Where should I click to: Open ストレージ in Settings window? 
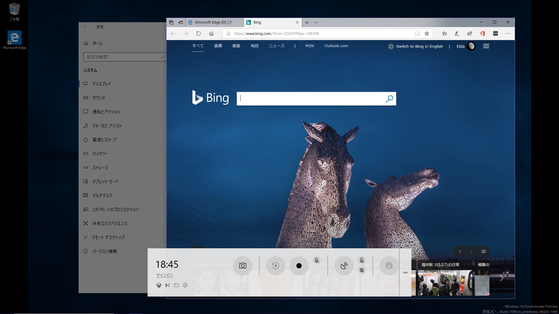123,167
